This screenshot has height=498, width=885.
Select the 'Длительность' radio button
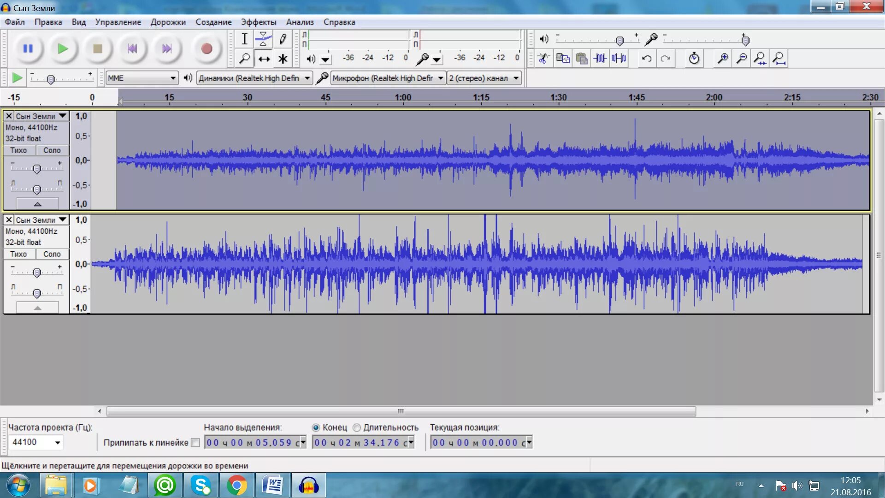[357, 428]
